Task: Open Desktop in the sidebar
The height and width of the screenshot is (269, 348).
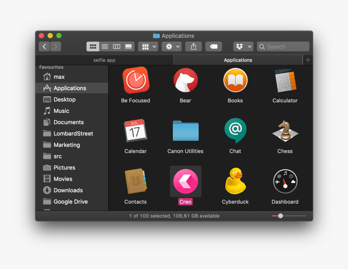Action: coord(72,99)
